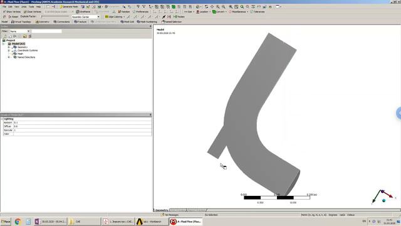Image resolution: width=401 pixels, height=226 pixels.
Task: Open the Help menu
Action: click(38, 7)
